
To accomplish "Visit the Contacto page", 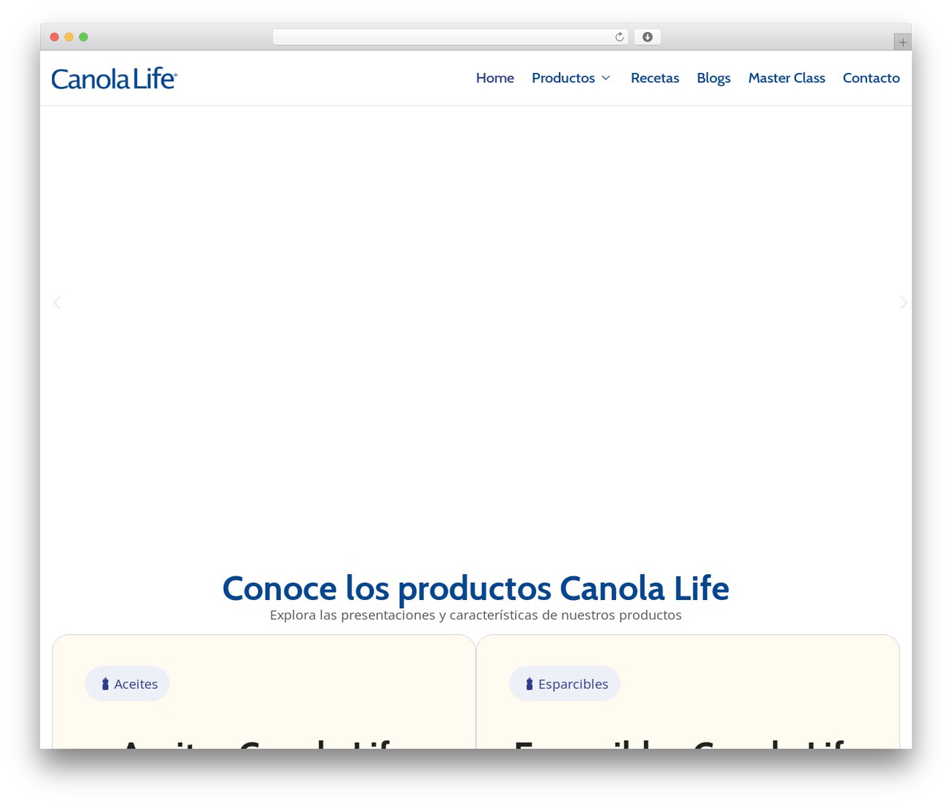I will [871, 78].
